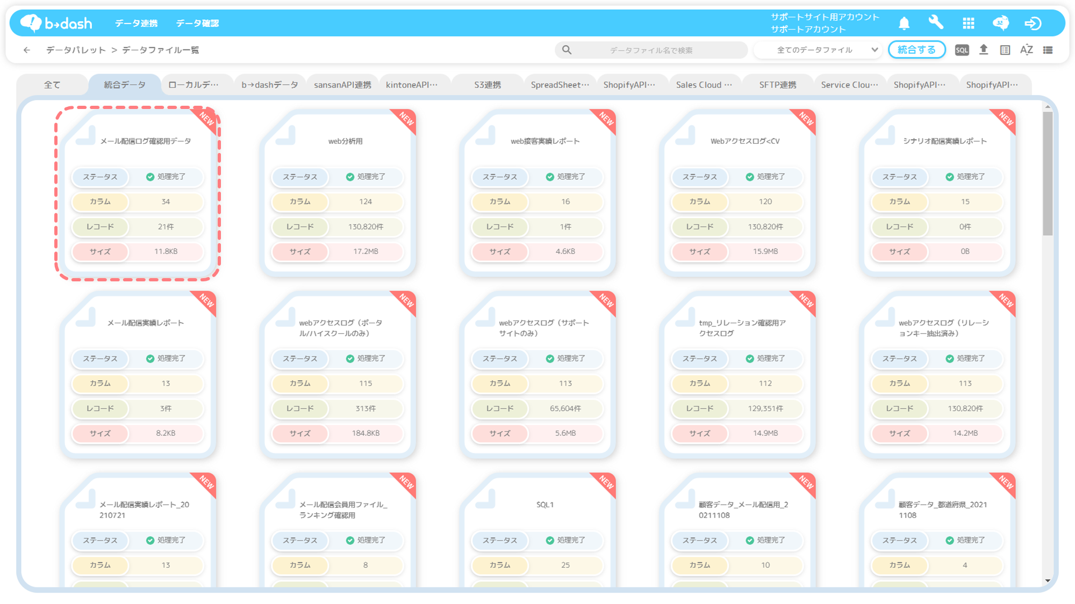This screenshot has width=1075, height=604.
Task: Click record count 129,351件
Action: click(x=765, y=409)
